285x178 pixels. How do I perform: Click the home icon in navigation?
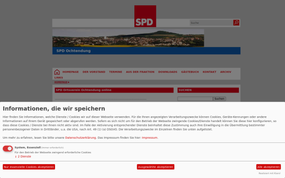[x=57, y=72]
